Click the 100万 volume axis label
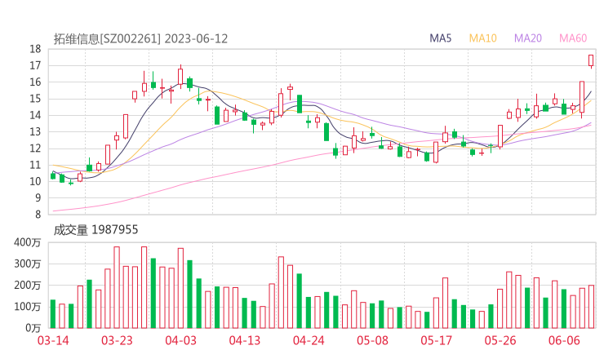The height and width of the screenshot is (359, 604). click(x=28, y=307)
